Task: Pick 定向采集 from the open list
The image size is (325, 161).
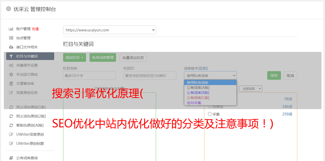Action: [210, 103]
